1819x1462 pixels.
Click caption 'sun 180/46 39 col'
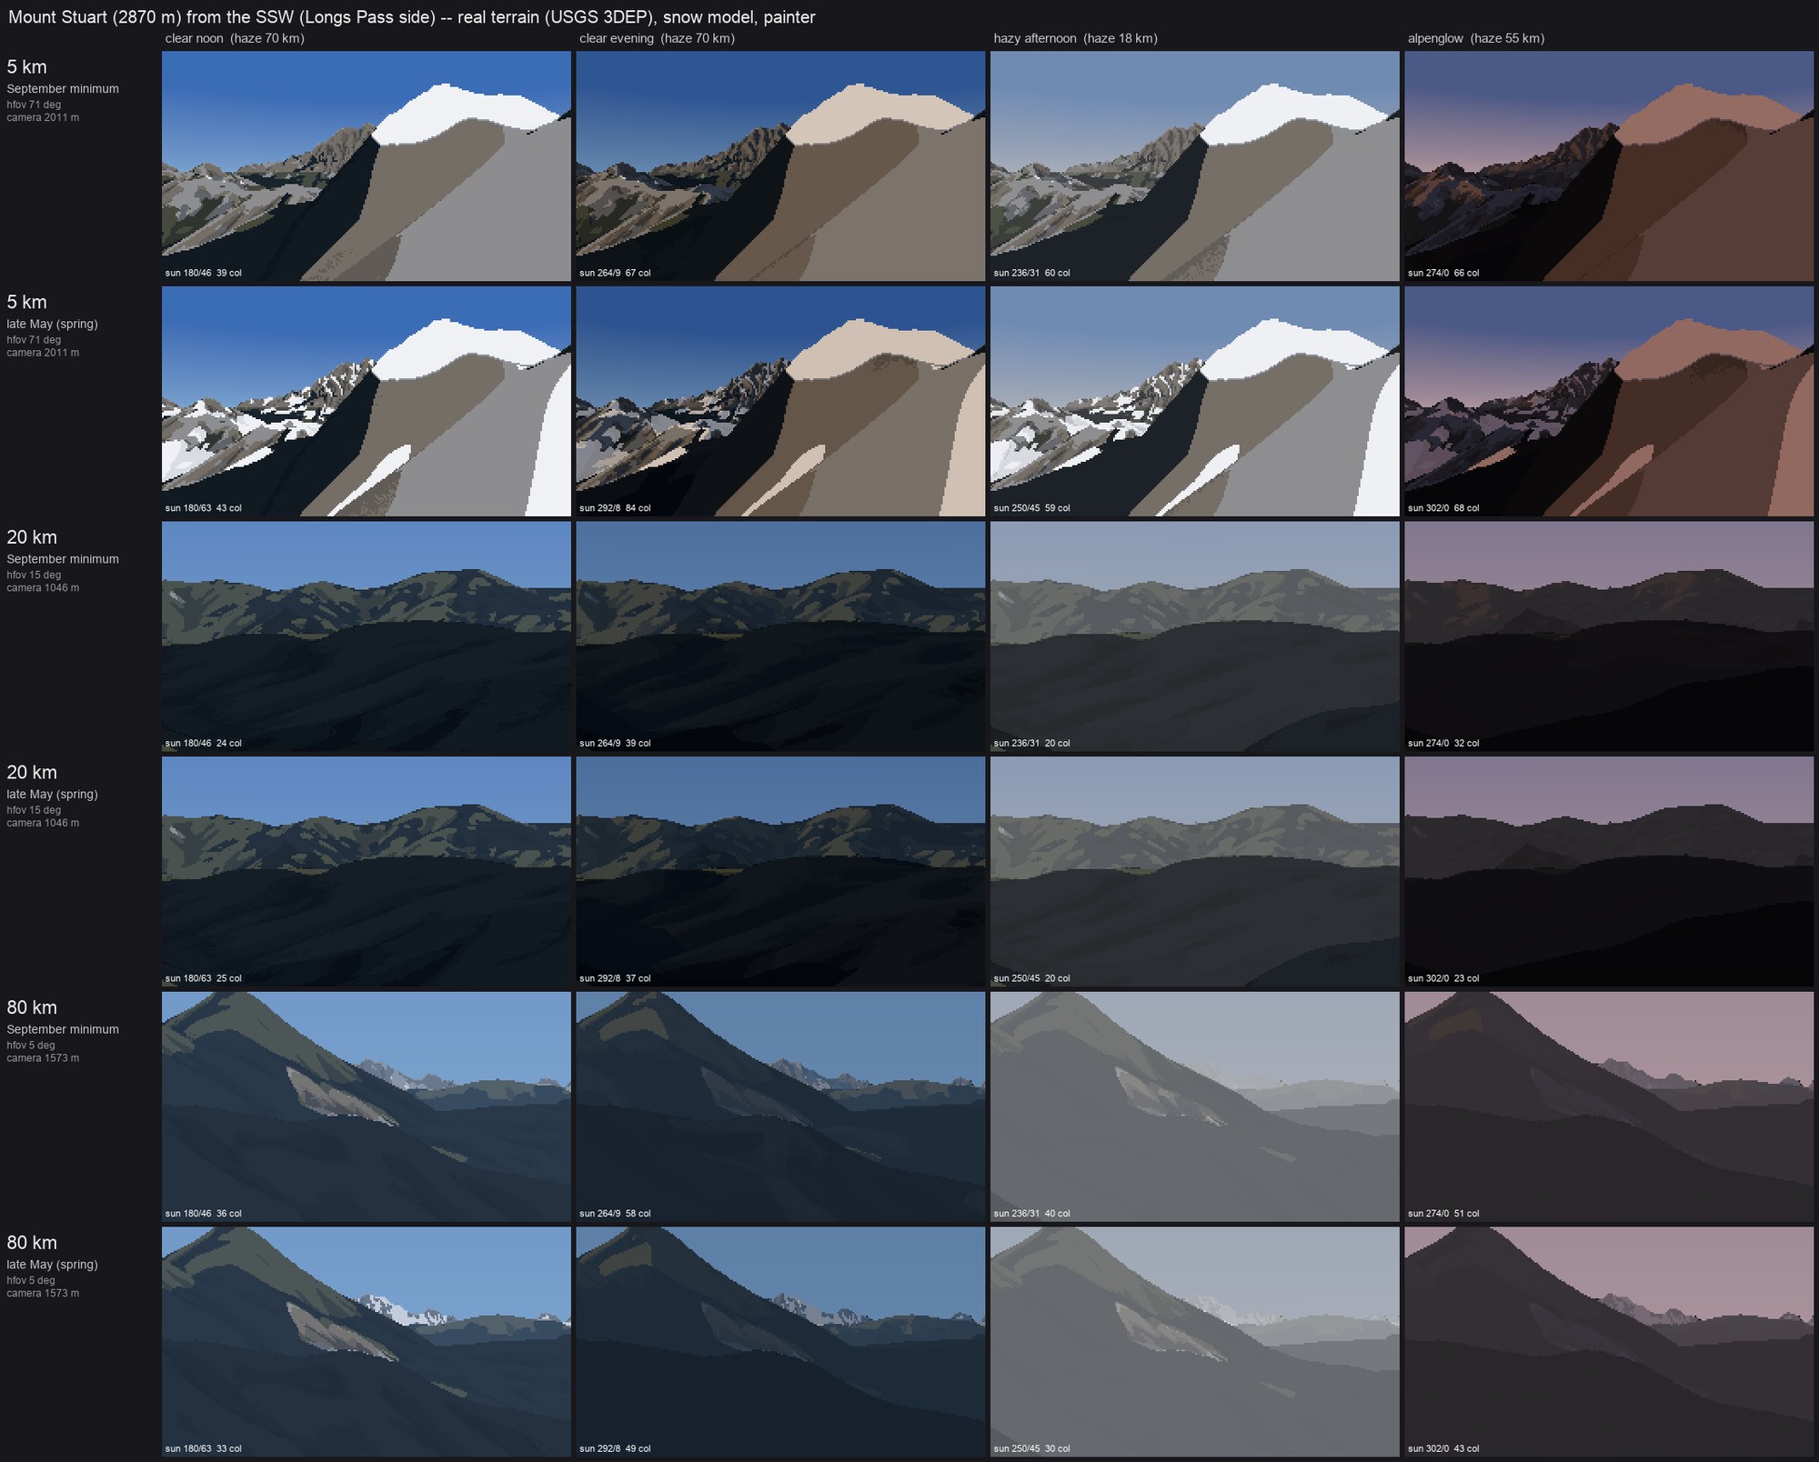[x=204, y=273]
